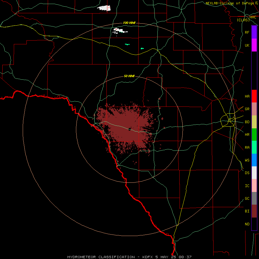
Task: Click the BI legend label
Action: [x=247, y=211]
